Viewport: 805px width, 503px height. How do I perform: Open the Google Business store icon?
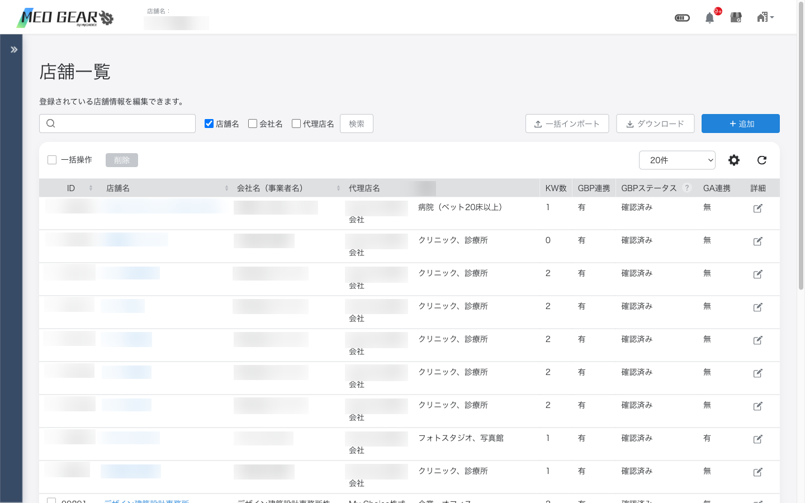click(x=736, y=18)
